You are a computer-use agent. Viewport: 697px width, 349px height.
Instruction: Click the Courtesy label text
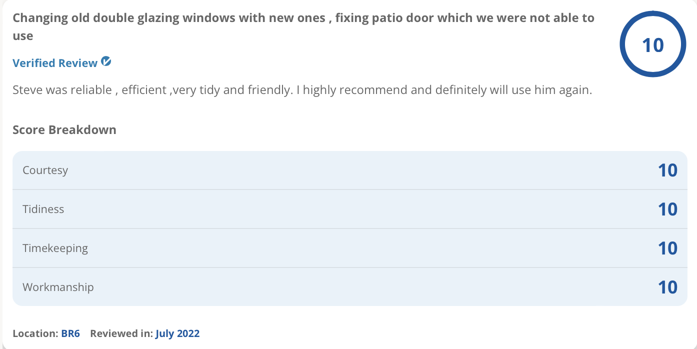(45, 170)
